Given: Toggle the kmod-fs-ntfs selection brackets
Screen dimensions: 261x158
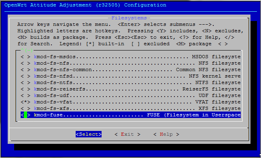Looking at the screenshot, I should click(25, 83).
